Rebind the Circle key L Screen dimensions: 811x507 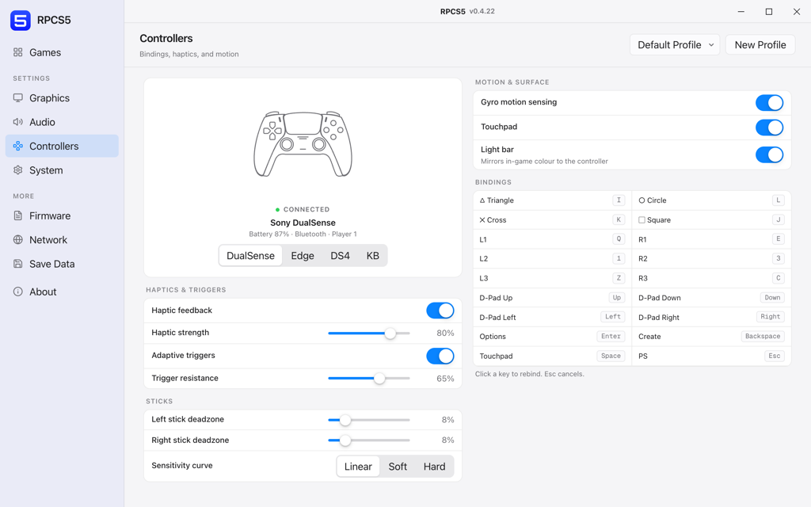[778, 200]
